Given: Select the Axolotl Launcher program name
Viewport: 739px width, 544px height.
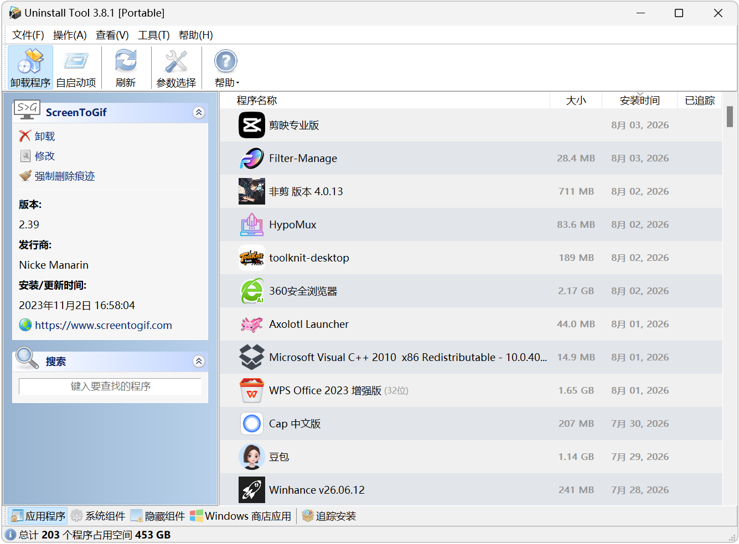Looking at the screenshot, I should (309, 325).
